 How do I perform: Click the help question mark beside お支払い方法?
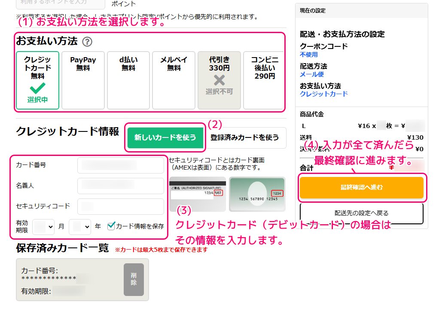coord(87,42)
